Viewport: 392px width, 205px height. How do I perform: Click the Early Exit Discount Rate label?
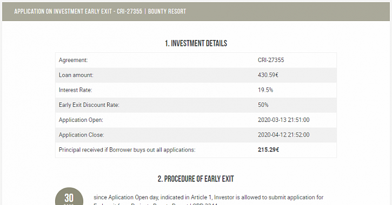click(x=89, y=105)
